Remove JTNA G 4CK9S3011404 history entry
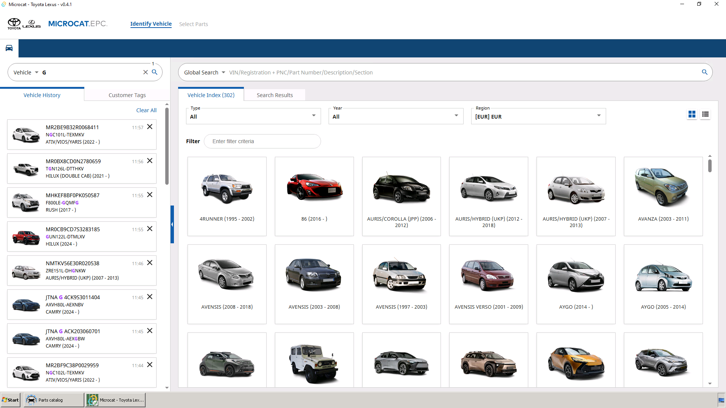The height and width of the screenshot is (408, 726). 150,297
